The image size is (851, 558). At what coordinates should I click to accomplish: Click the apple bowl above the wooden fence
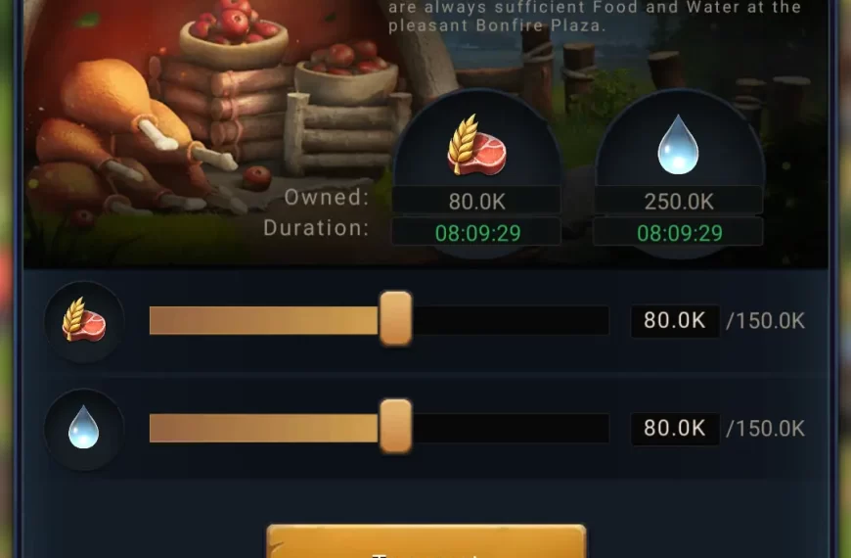[x=347, y=71]
